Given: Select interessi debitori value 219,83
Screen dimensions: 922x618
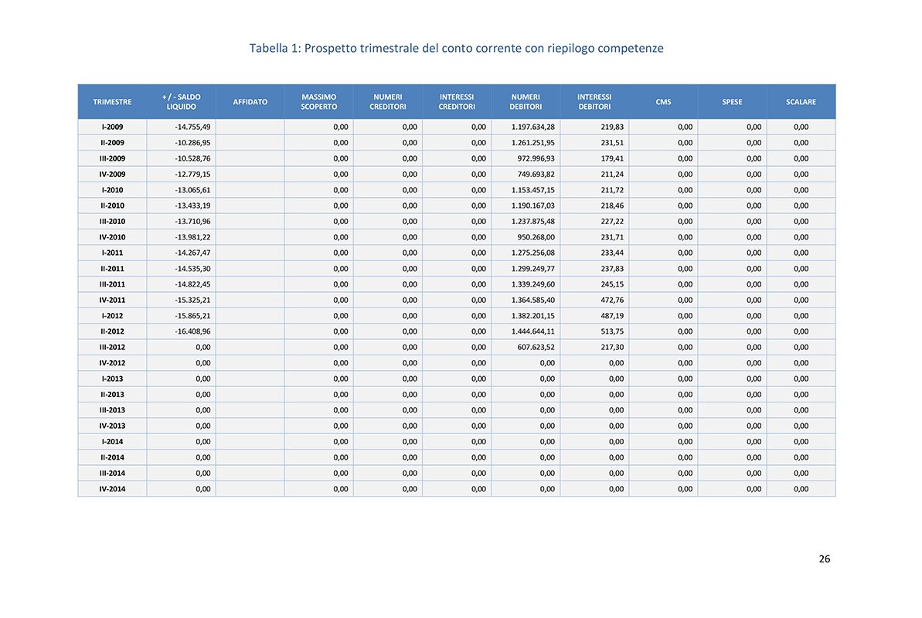Looking at the screenshot, I should 612,127.
